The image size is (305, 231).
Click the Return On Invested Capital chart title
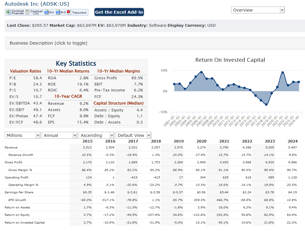(x=230, y=60)
